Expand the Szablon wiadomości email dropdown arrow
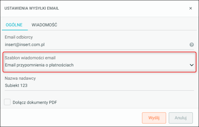This screenshot has width=199, height=127. [192, 65]
